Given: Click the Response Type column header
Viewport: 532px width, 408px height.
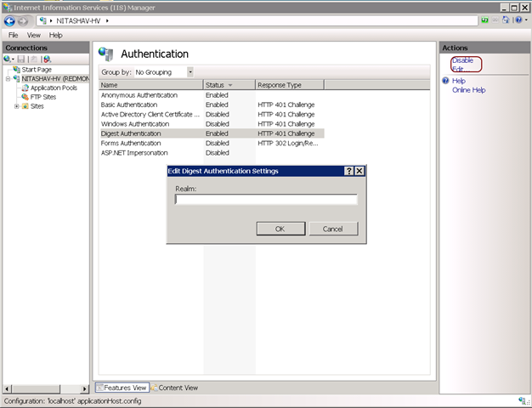Looking at the screenshot, I should pos(290,85).
